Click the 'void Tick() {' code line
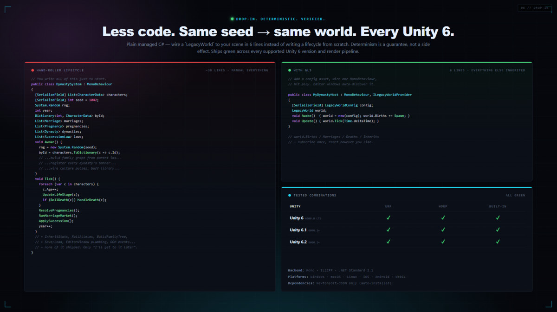Image resolution: width=557 pixels, height=312 pixels. (47, 179)
